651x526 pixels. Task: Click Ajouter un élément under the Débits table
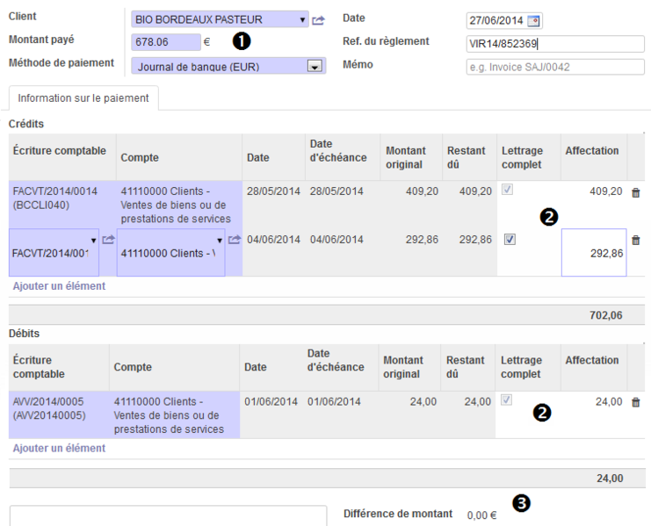pos(59,449)
